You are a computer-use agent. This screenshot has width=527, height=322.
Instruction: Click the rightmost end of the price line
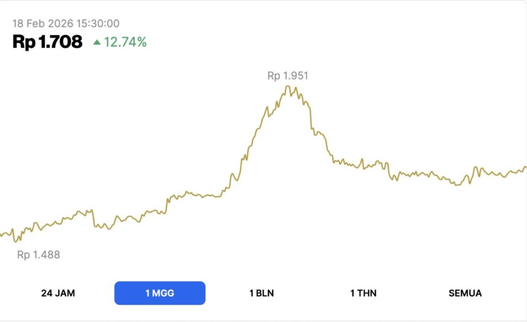click(x=525, y=167)
